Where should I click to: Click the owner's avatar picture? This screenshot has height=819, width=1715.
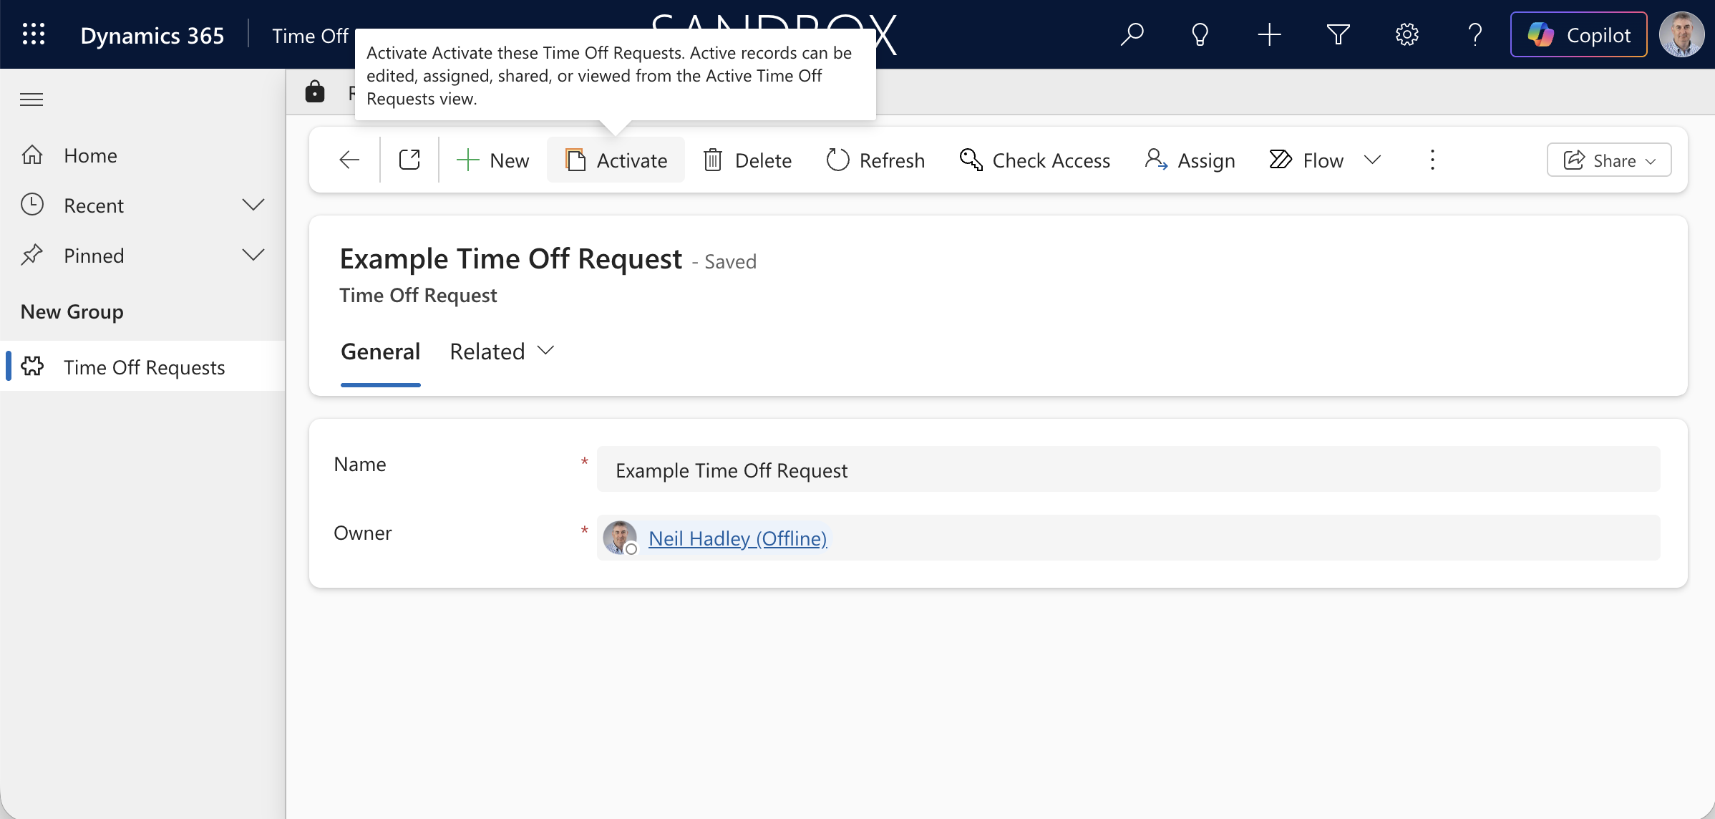point(619,538)
